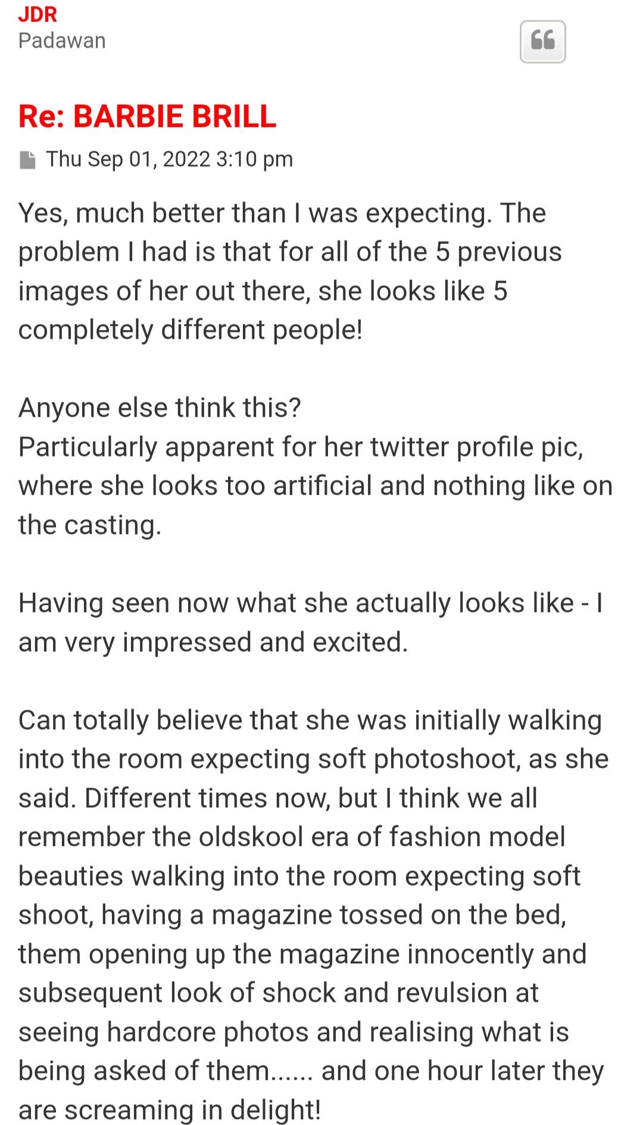Open the "Re: BARBIE BRILL" post title
The image size is (643, 1125).
pyautogui.click(x=147, y=116)
